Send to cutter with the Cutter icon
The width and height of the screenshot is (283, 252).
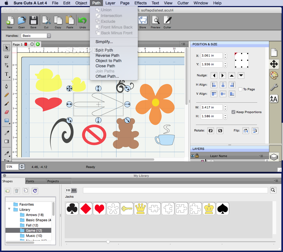(x=167, y=20)
